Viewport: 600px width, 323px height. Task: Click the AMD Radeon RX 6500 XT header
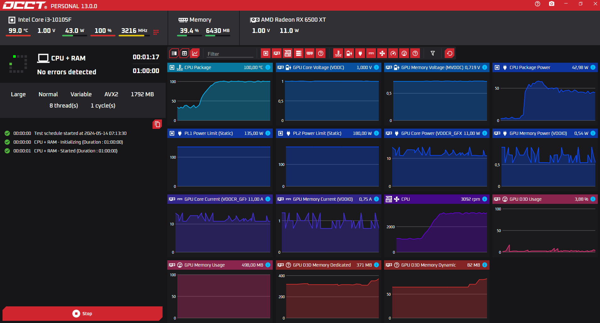tap(288, 20)
